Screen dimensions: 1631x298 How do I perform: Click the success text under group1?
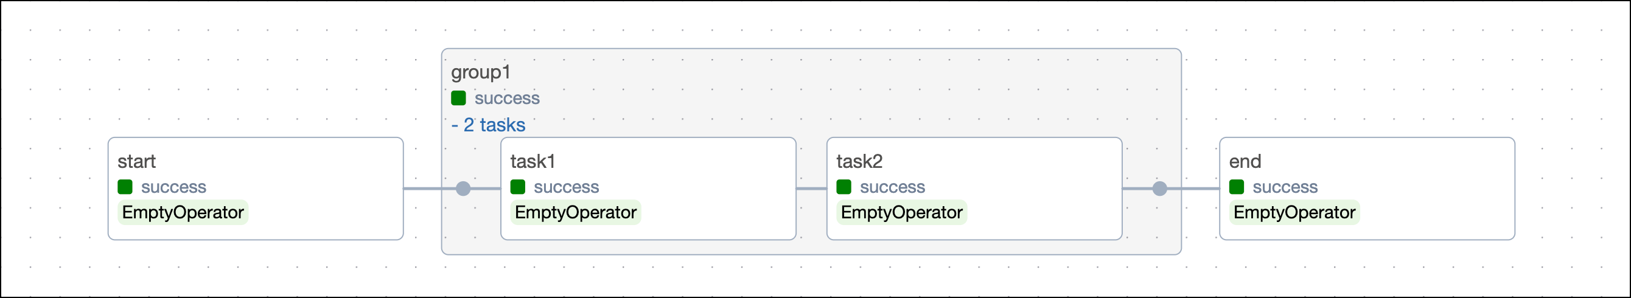[506, 98]
